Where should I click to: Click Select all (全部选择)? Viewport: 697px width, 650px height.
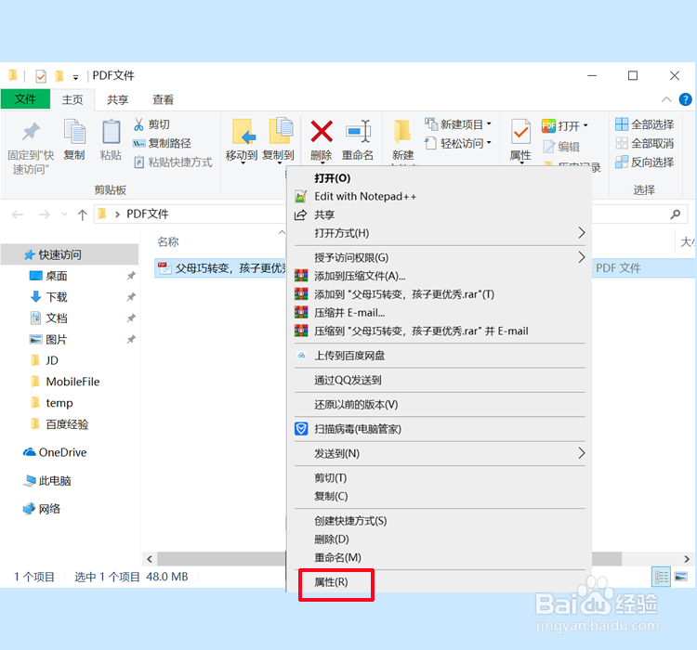pyautogui.click(x=645, y=124)
